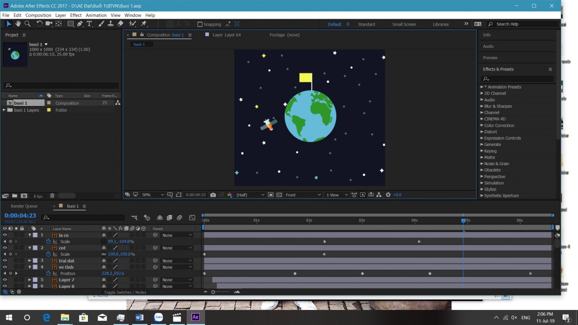Select the Zoom tool in toolbar
This screenshot has width=578, height=325.
coord(27,24)
